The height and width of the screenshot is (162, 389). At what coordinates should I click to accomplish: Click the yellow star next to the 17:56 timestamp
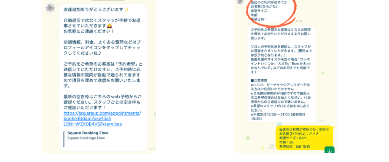pos(262,148)
